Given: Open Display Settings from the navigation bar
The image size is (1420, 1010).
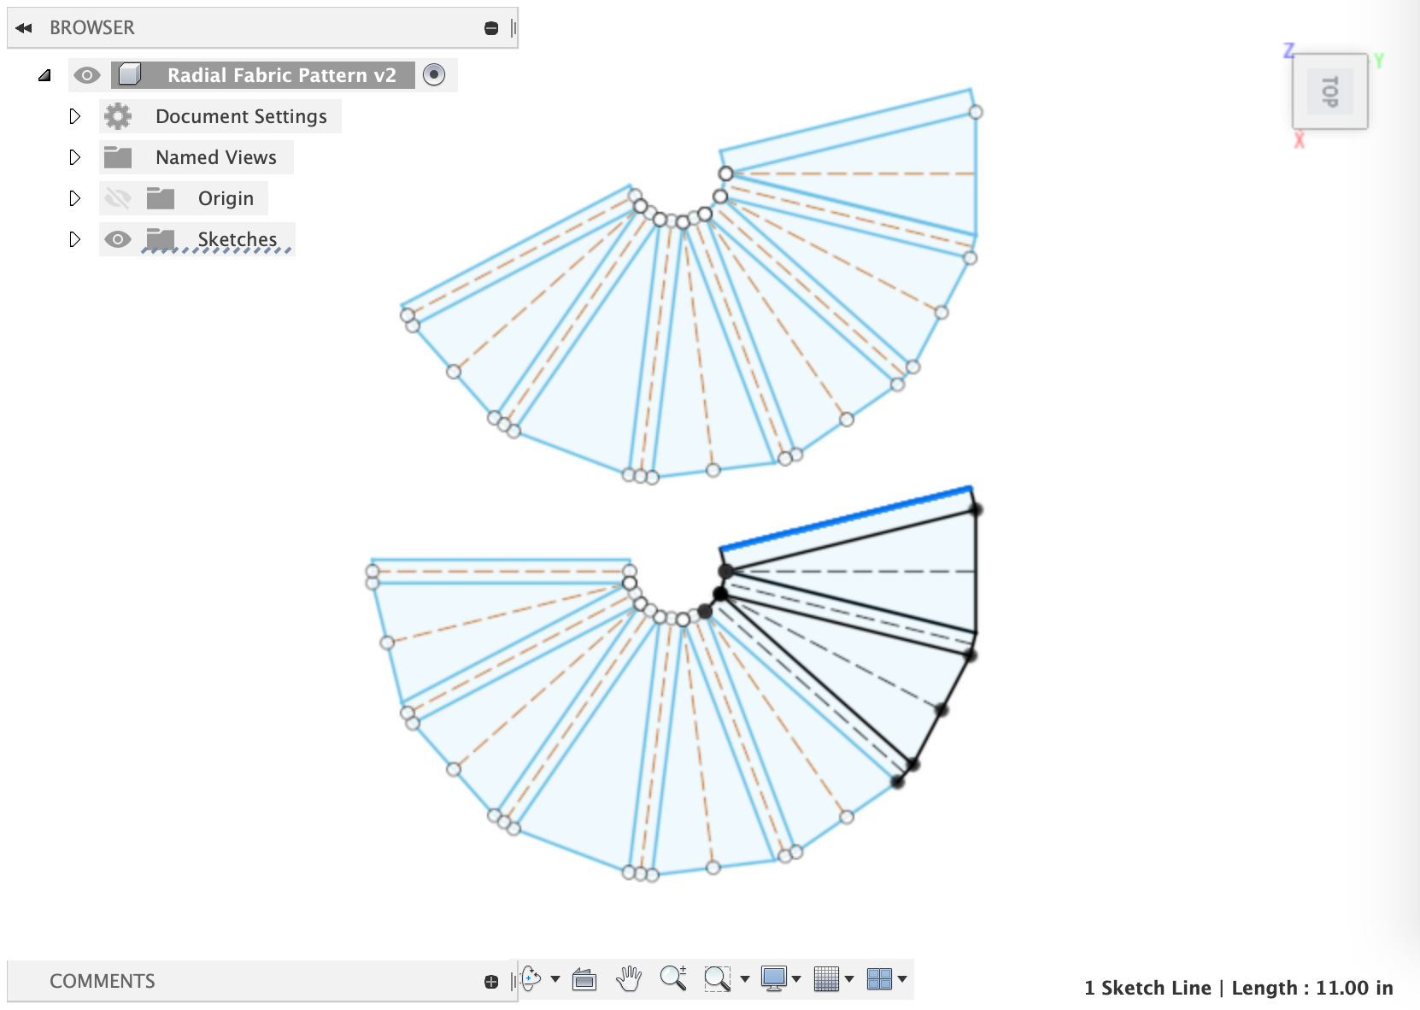Looking at the screenshot, I should pos(773,978).
